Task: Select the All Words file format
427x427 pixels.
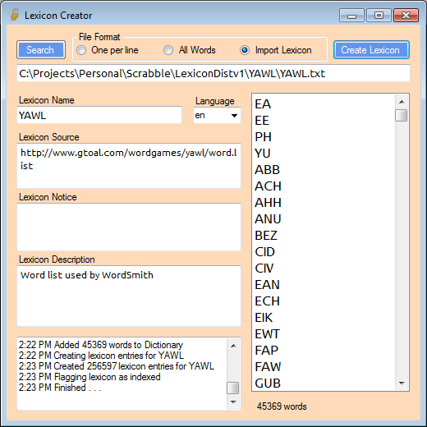Action: point(168,50)
